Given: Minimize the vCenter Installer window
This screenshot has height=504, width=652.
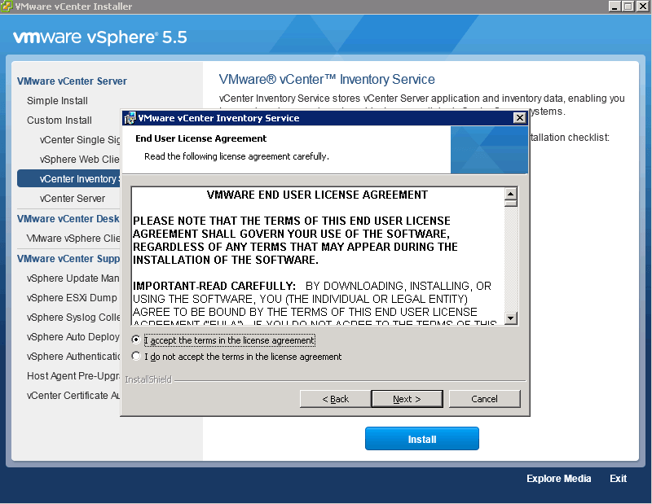Looking at the screenshot, I should (x=615, y=7).
